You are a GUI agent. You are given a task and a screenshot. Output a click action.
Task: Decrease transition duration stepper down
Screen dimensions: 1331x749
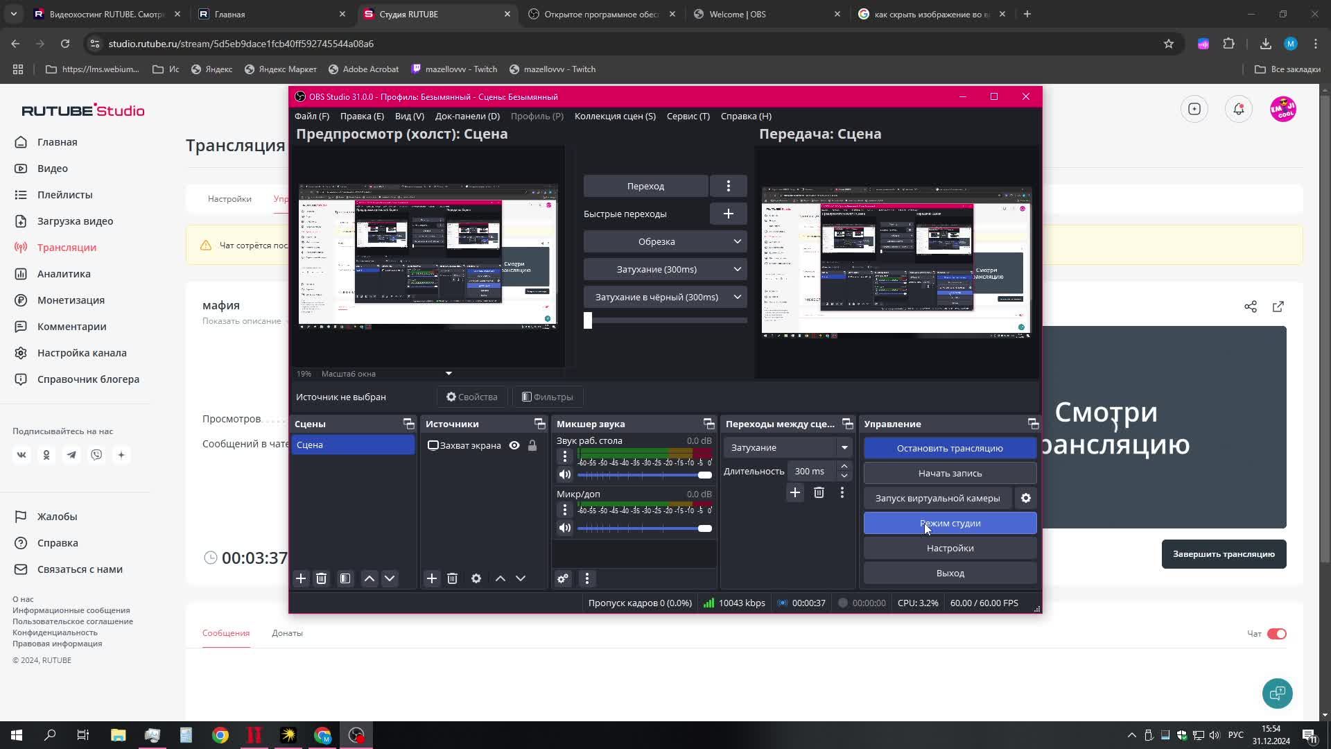click(x=844, y=476)
